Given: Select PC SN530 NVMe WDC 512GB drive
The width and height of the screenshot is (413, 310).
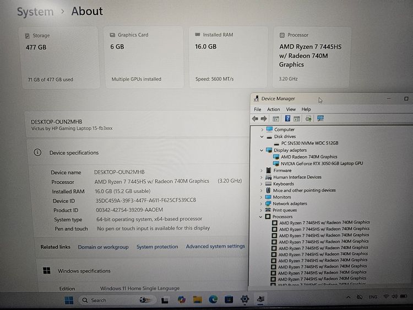Looking at the screenshot, I should click(309, 143).
